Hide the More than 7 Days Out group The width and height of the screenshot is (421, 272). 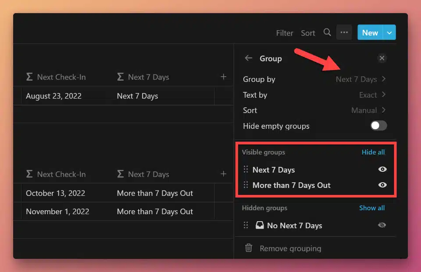point(382,185)
